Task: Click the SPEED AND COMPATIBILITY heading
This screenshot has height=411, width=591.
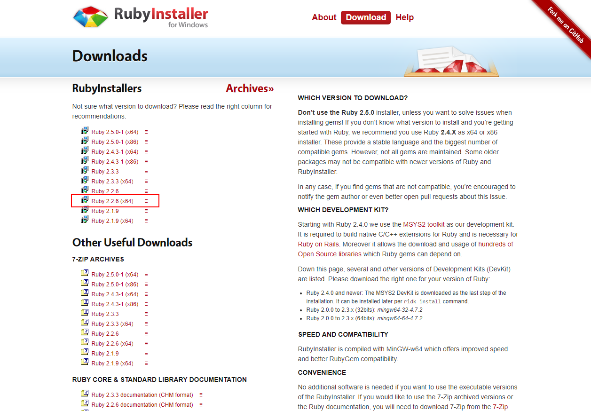Action: click(343, 334)
